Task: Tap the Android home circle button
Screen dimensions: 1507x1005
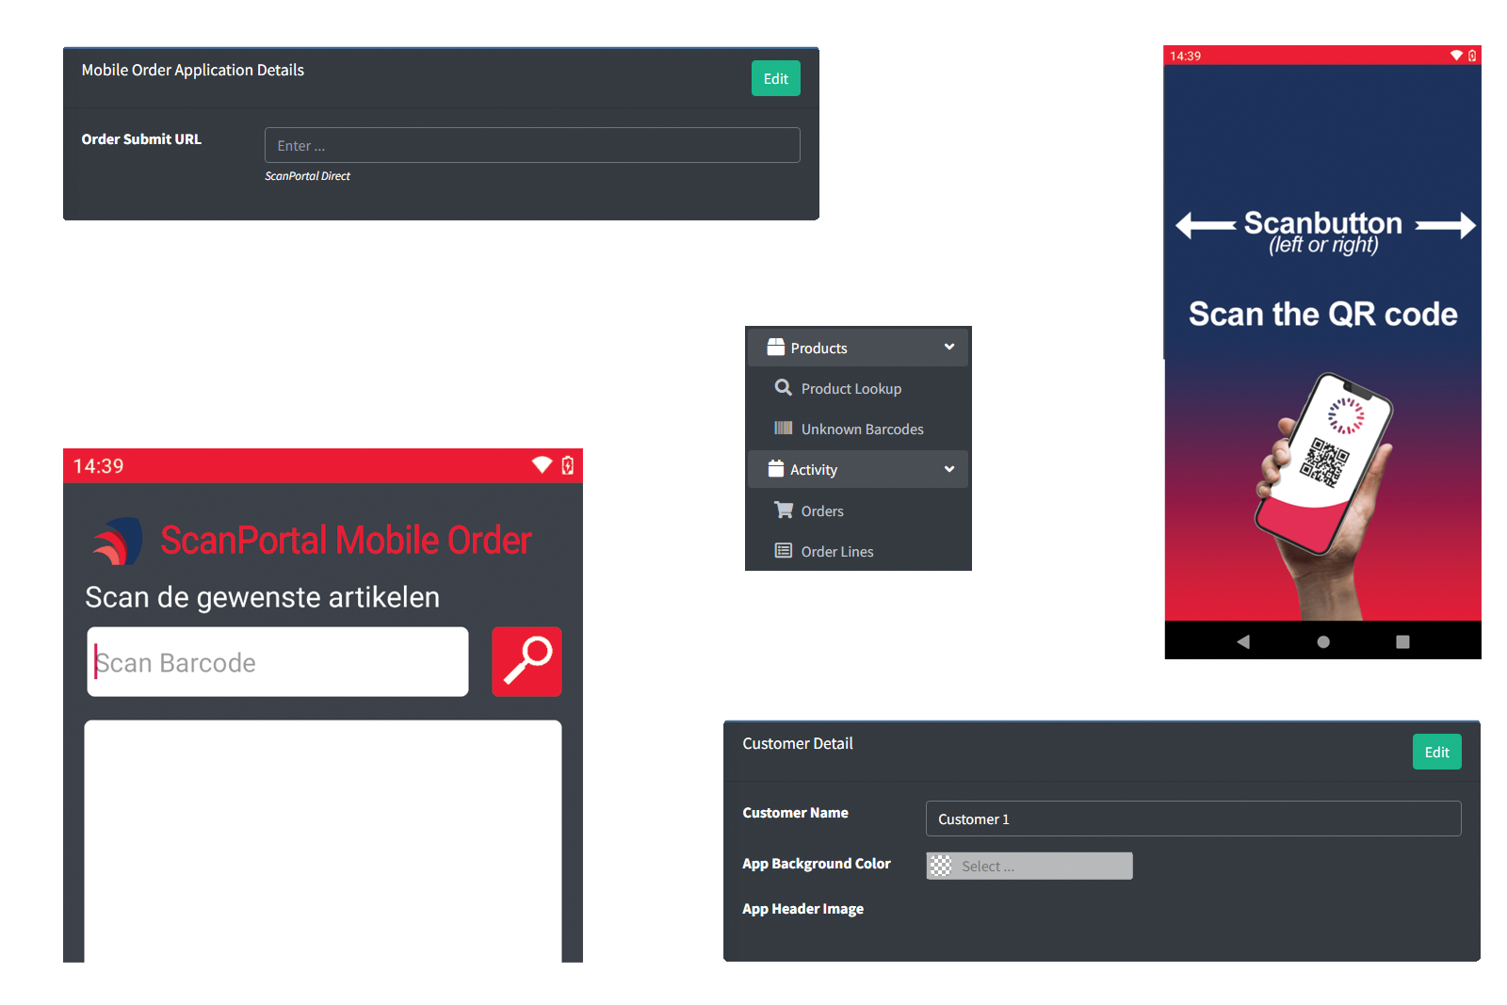Action: [x=1323, y=641]
